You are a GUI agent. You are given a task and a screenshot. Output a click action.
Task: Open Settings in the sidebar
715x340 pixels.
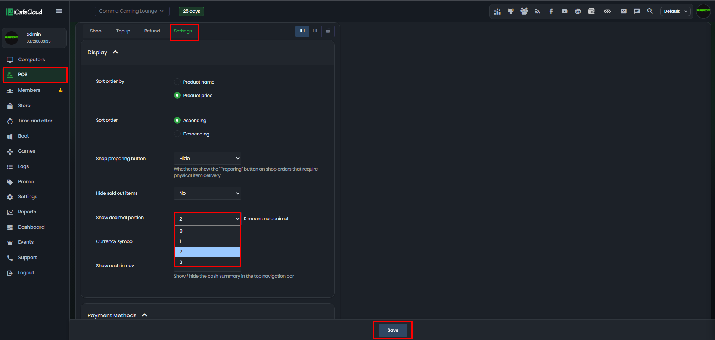click(x=35, y=197)
